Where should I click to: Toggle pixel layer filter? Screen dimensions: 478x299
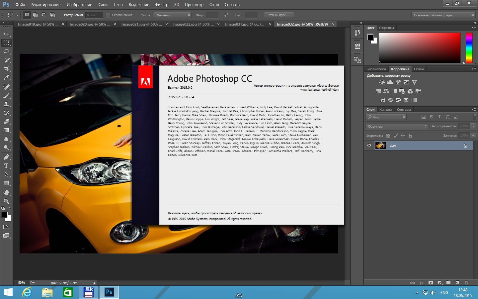(x=424, y=117)
